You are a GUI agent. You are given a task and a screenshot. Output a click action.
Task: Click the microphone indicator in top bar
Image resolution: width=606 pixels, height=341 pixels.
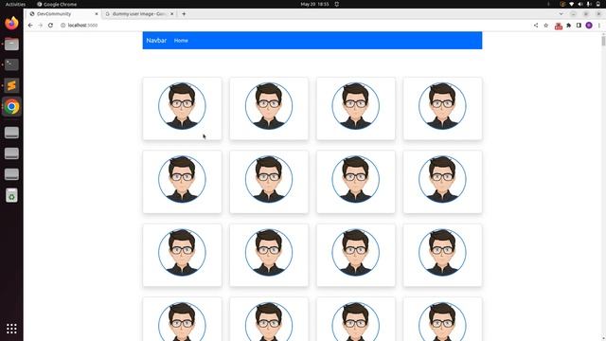pos(589,4)
